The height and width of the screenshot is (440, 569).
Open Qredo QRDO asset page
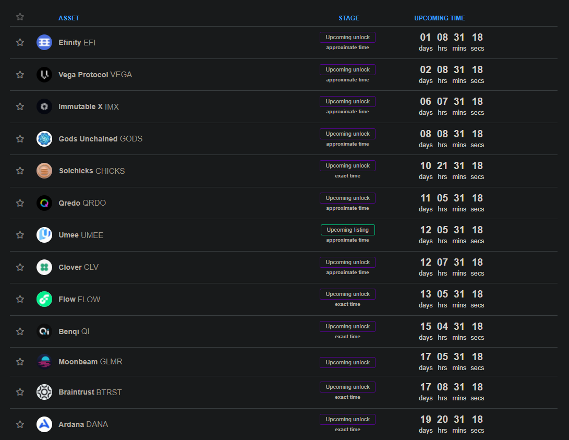(82, 203)
